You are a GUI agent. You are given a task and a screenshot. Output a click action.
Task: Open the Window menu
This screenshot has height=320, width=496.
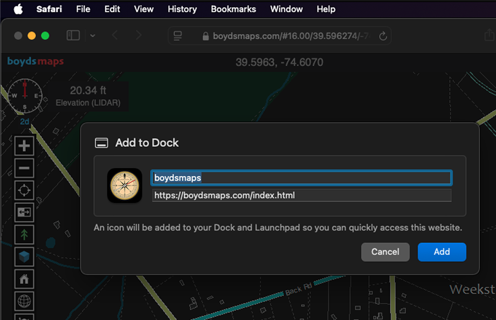pyautogui.click(x=286, y=9)
